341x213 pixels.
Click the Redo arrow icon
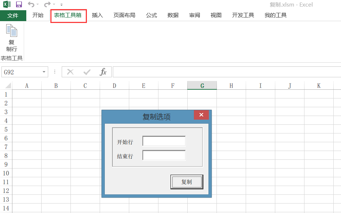47,5
